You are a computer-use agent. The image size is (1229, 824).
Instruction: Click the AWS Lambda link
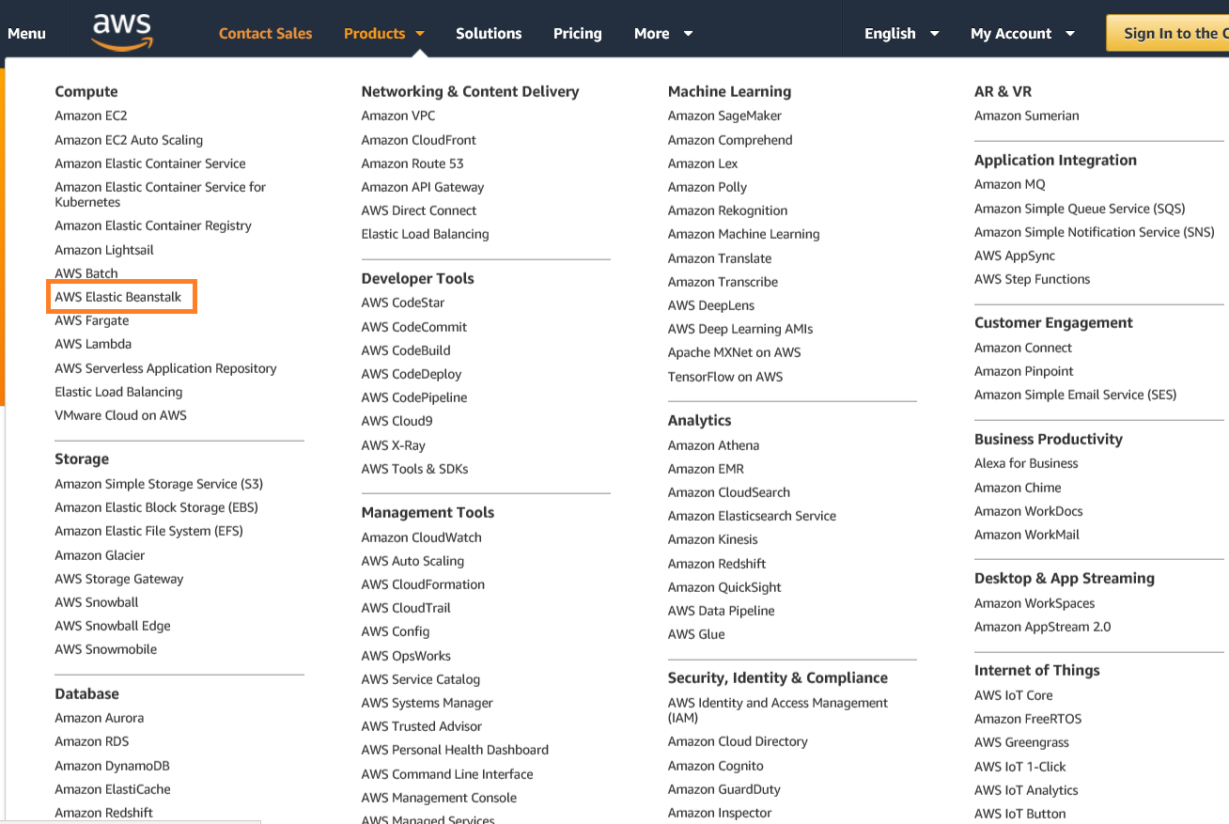point(91,344)
